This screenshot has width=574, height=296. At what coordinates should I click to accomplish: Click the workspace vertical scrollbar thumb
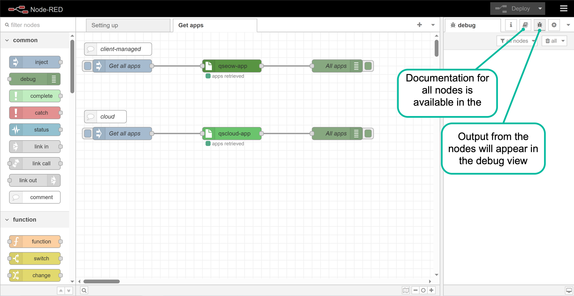tap(437, 48)
